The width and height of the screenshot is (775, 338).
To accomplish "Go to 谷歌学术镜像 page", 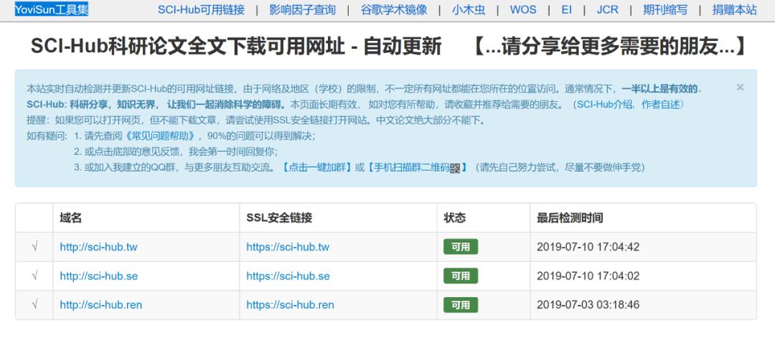I will pyautogui.click(x=393, y=9).
